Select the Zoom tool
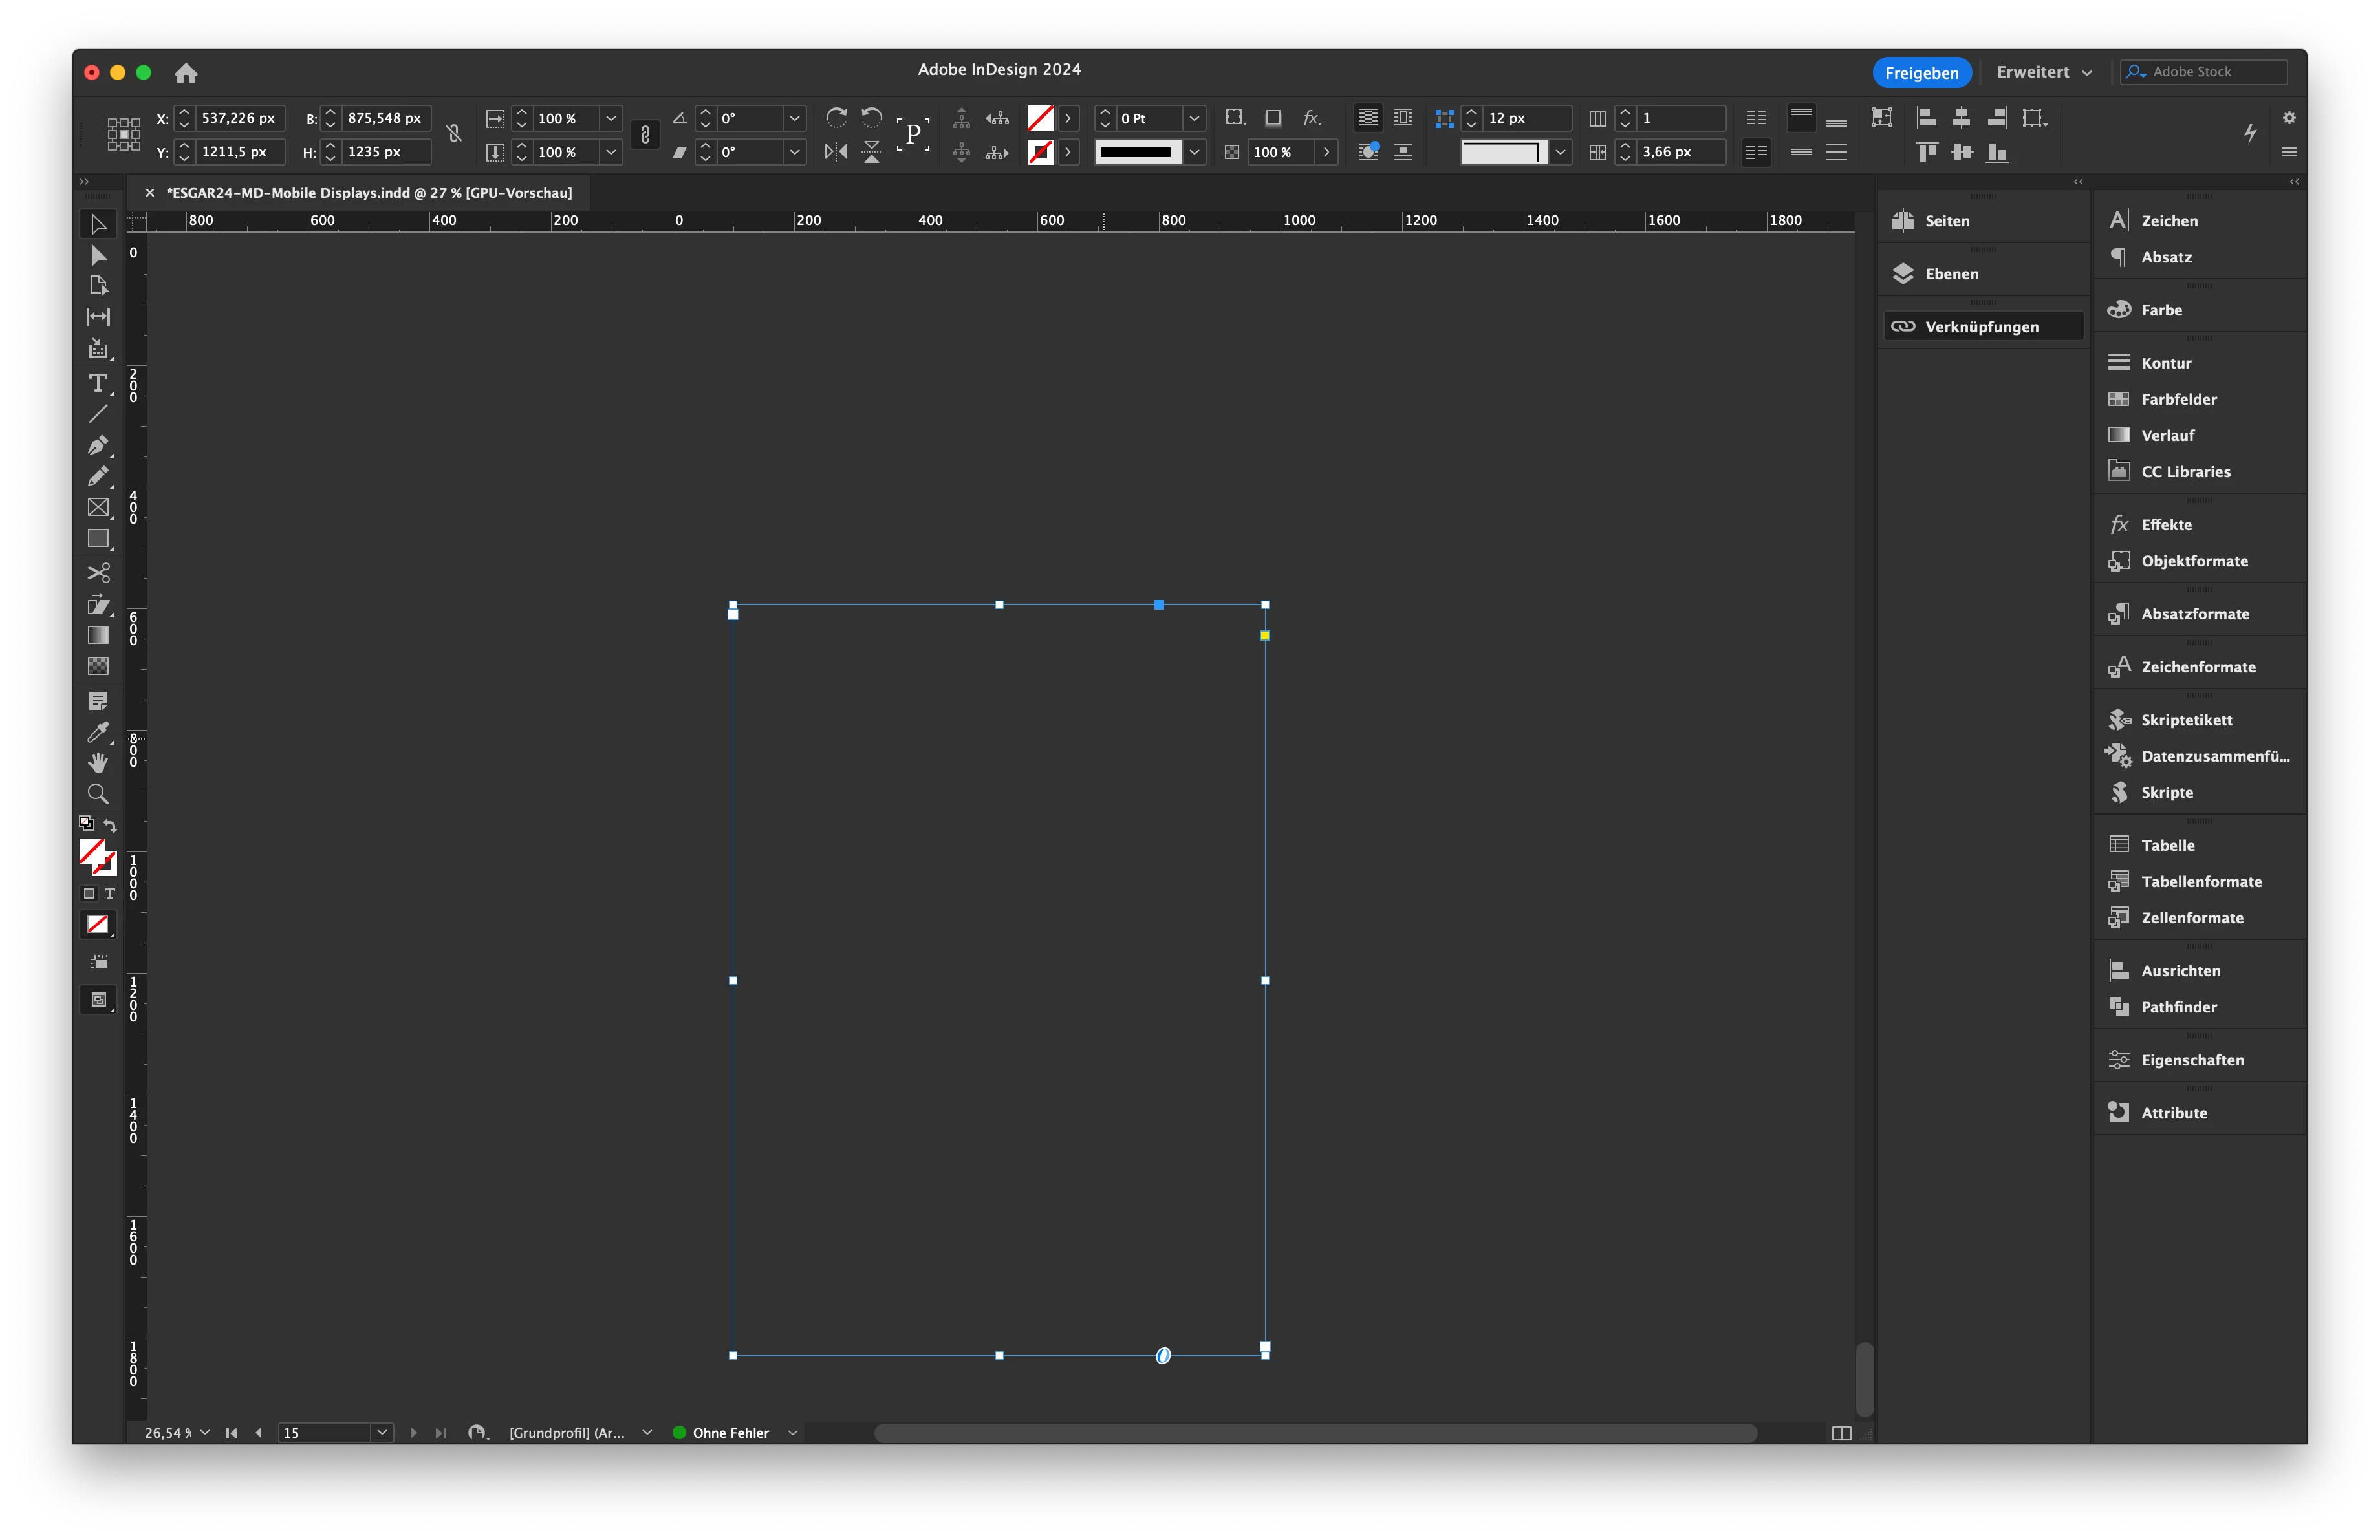This screenshot has width=2380, height=1540. (x=98, y=795)
